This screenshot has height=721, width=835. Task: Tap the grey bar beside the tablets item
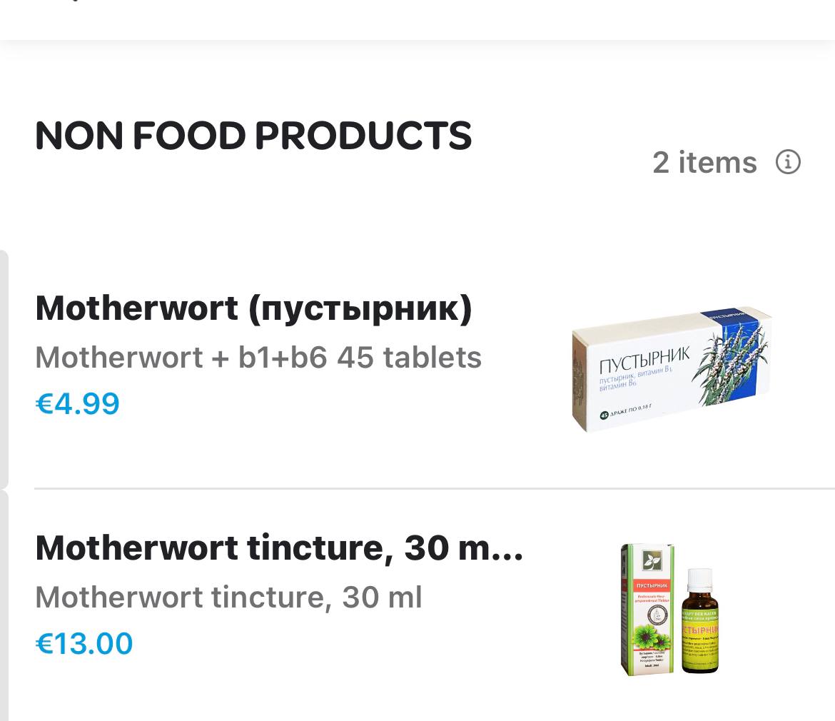coord(4,368)
